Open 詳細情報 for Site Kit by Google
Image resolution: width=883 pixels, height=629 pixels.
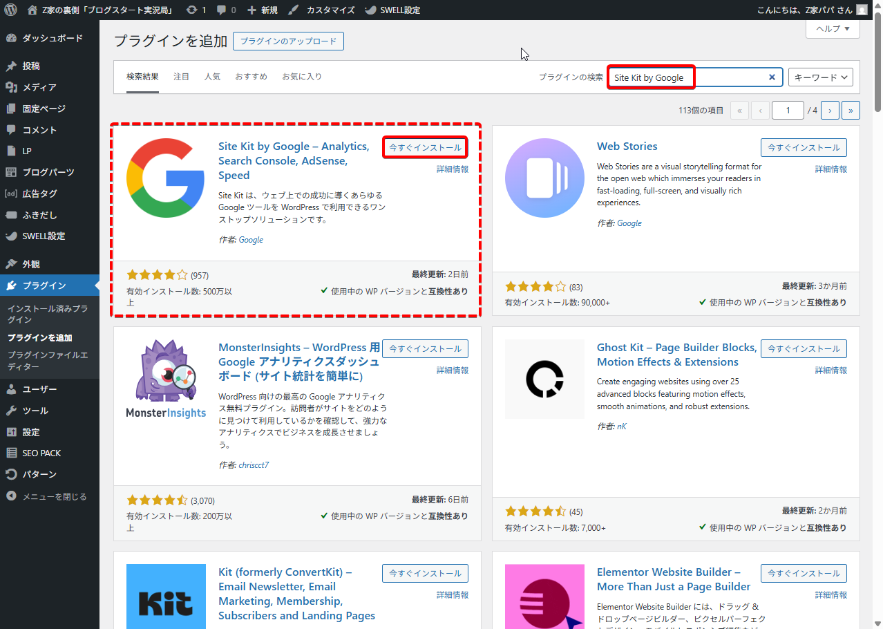(453, 169)
